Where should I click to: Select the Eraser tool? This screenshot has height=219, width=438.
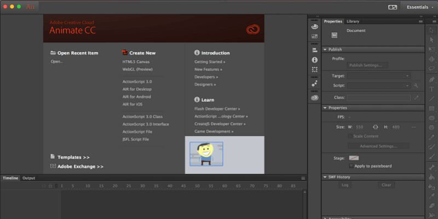[431, 206]
